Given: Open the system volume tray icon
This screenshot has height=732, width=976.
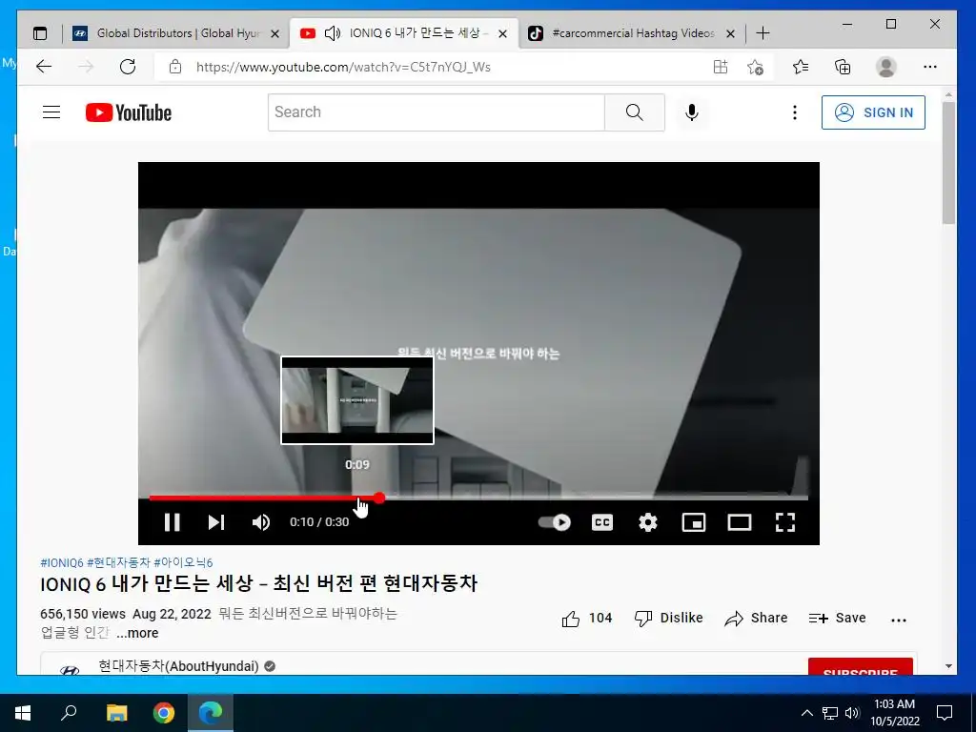Looking at the screenshot, I should click(x=852, y=713).
